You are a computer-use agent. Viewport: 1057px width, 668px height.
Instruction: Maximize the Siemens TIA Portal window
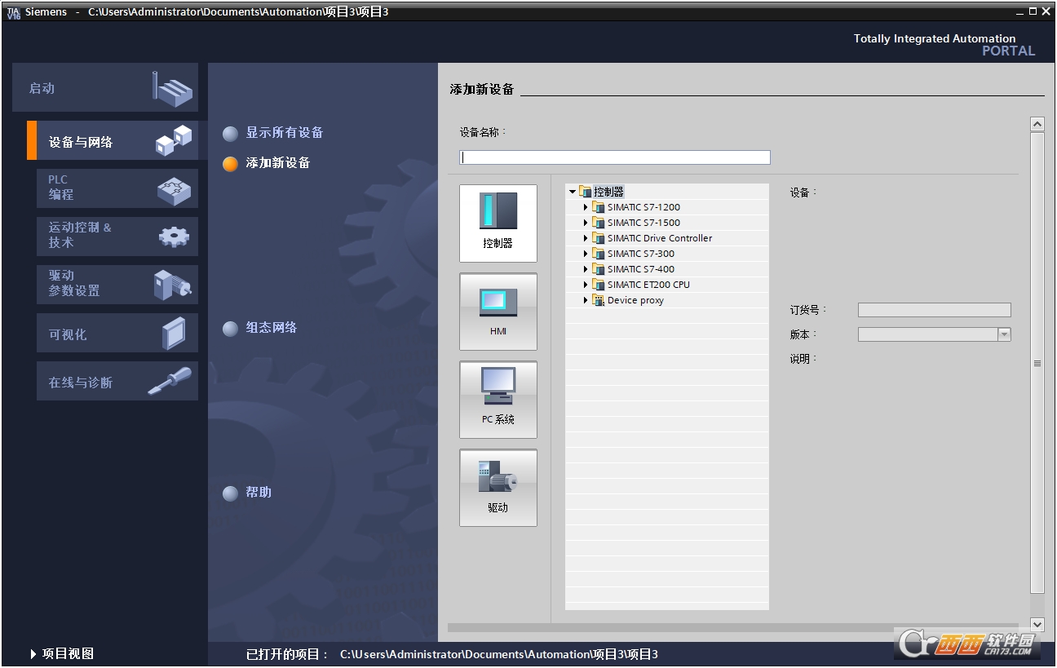[x=1033, y=11]
